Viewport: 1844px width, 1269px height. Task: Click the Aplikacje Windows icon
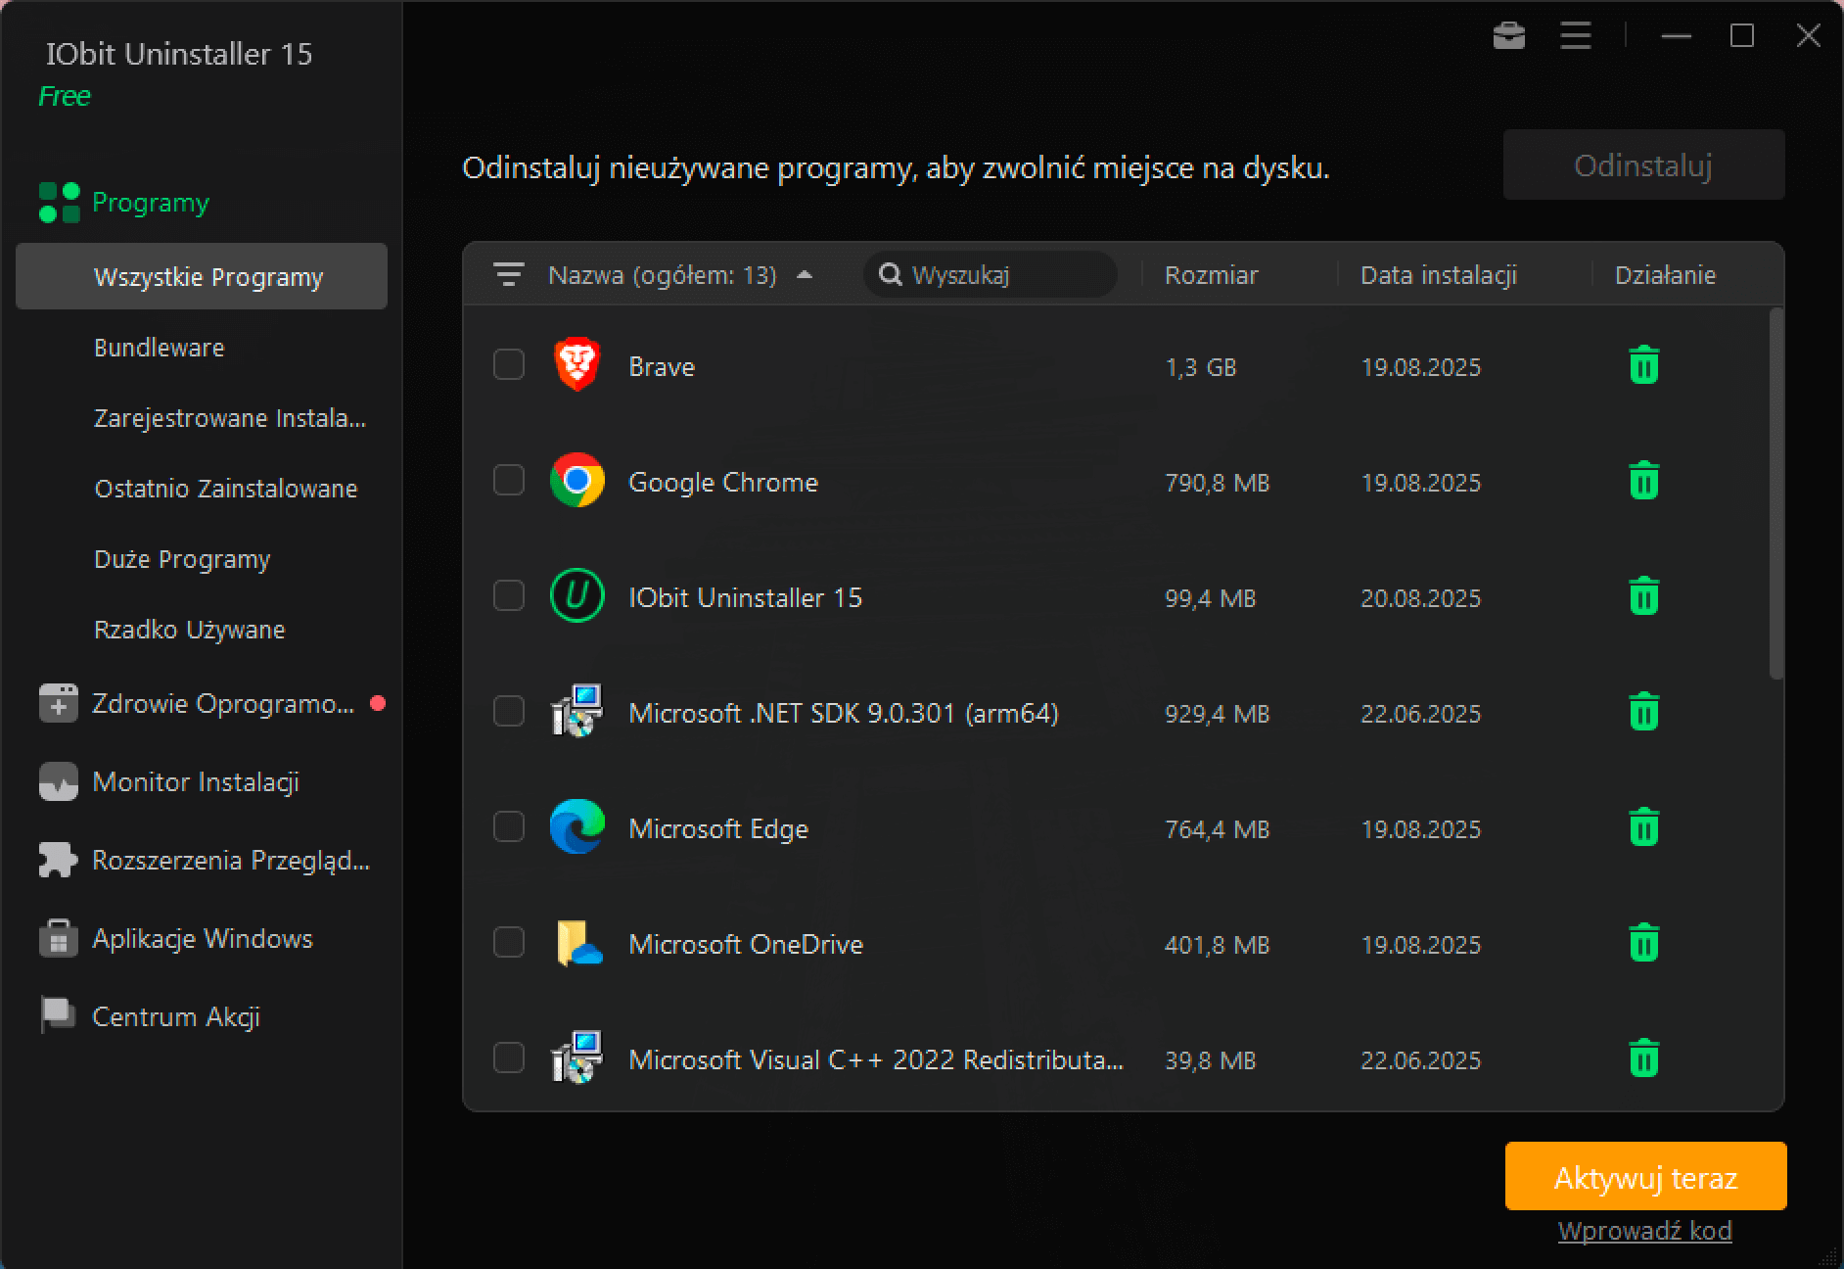pyautogui.click(x=58, y=938)
